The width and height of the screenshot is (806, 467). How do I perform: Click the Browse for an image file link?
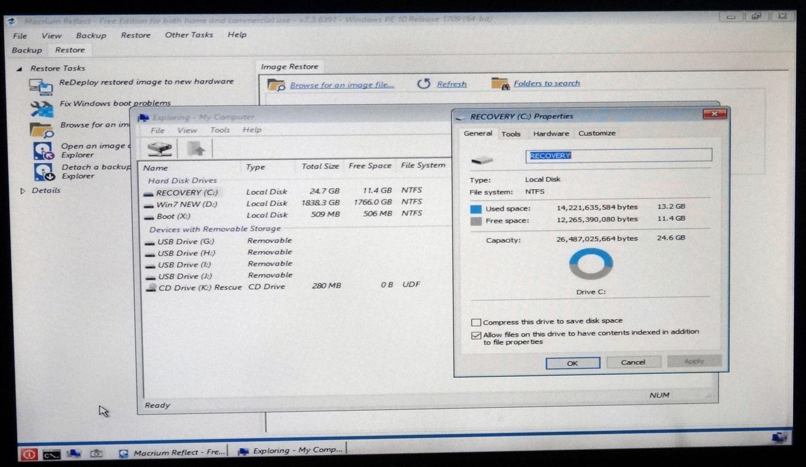[x=342, y=85]
